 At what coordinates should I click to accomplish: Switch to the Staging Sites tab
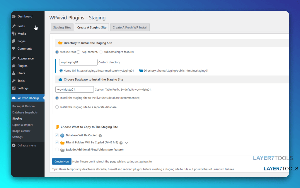coord(62,27)
